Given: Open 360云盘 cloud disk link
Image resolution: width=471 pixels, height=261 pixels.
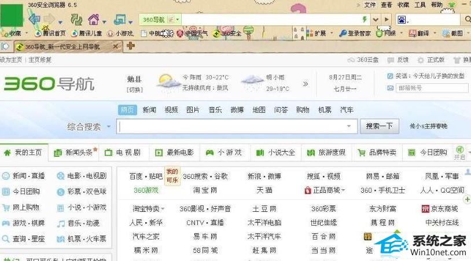Looking at the screenshot, I should (x=363, y=60).
